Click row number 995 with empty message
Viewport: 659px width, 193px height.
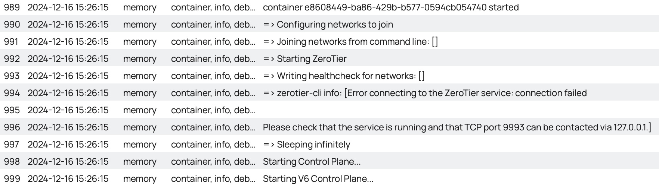(12, 110)
